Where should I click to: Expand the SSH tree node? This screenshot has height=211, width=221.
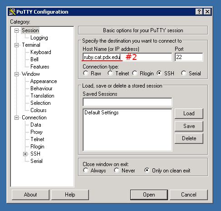(25, 154)
